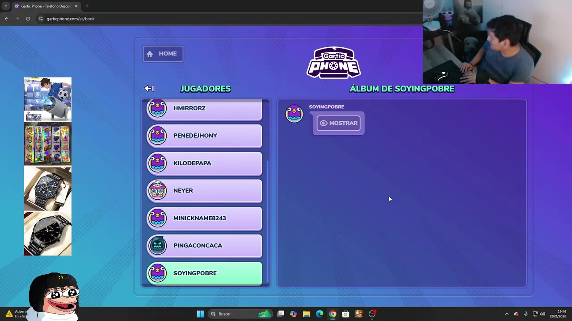Click the soccer player ad thumbnail
Image resolution: width=572 pixels, height=321 pixels.
tap(47, 99)
